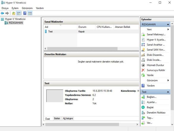
Task: Start the VM with Başlat icon
Action: point(143,107)
